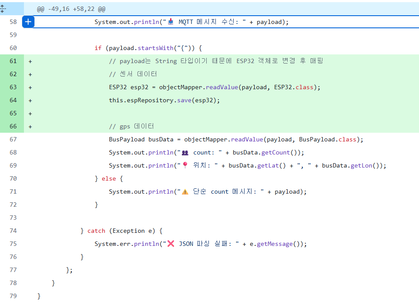Click line number 58
Screen dimensions: 419x302
click(x=13, y=22)
